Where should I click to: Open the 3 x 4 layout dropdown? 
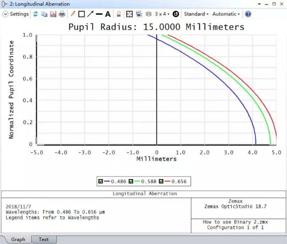[162, 14]
